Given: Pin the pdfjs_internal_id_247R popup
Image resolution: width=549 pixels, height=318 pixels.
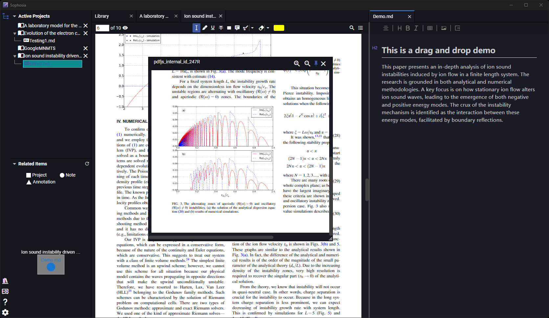Looking at the screenshot, I should point(316,63).
